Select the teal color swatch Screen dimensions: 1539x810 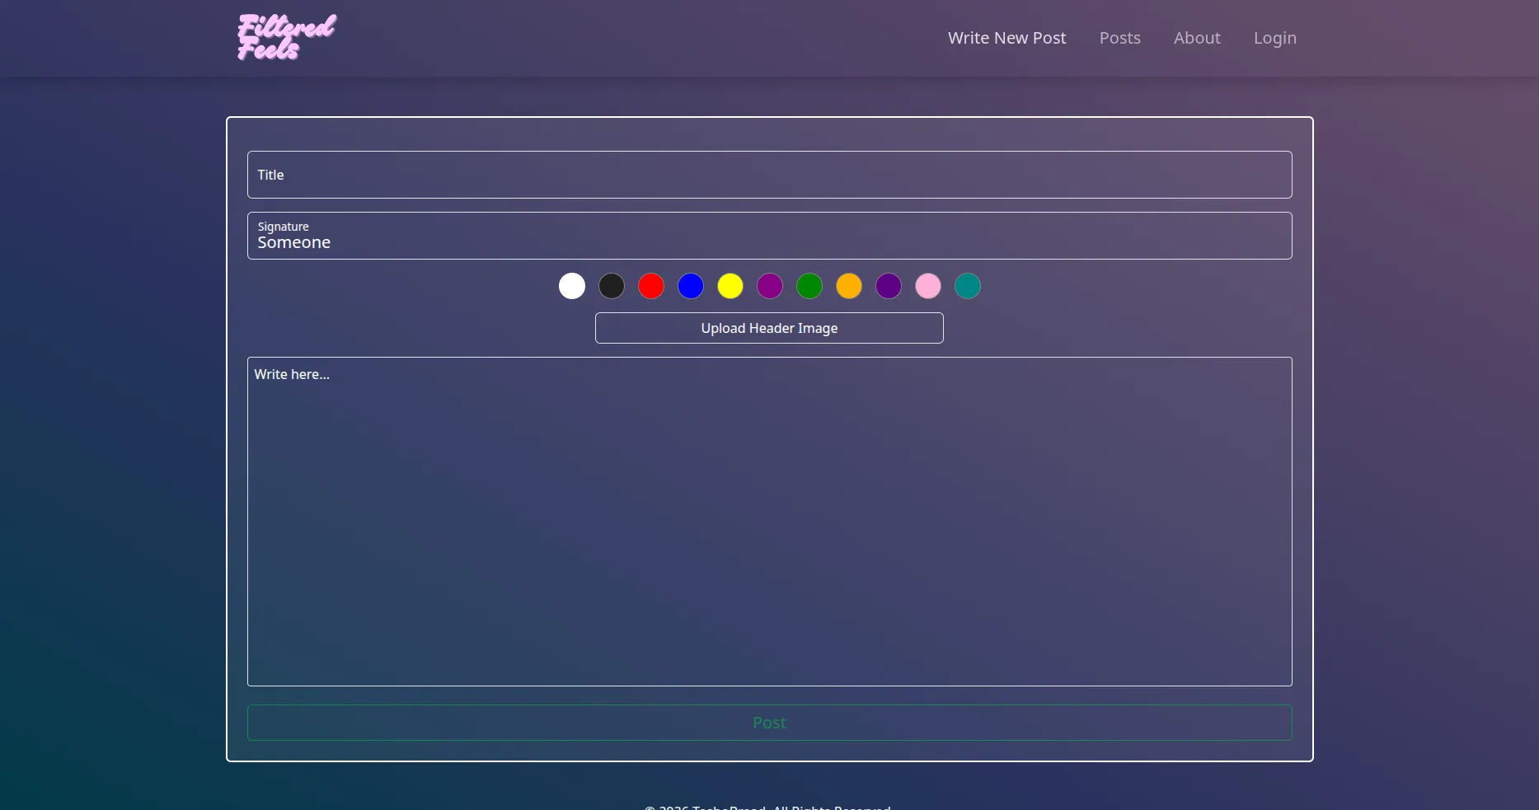968,286
